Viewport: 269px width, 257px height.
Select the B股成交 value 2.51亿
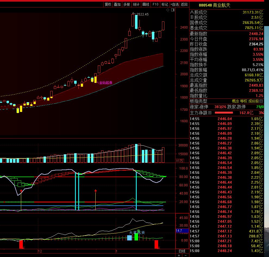(257, 17)
